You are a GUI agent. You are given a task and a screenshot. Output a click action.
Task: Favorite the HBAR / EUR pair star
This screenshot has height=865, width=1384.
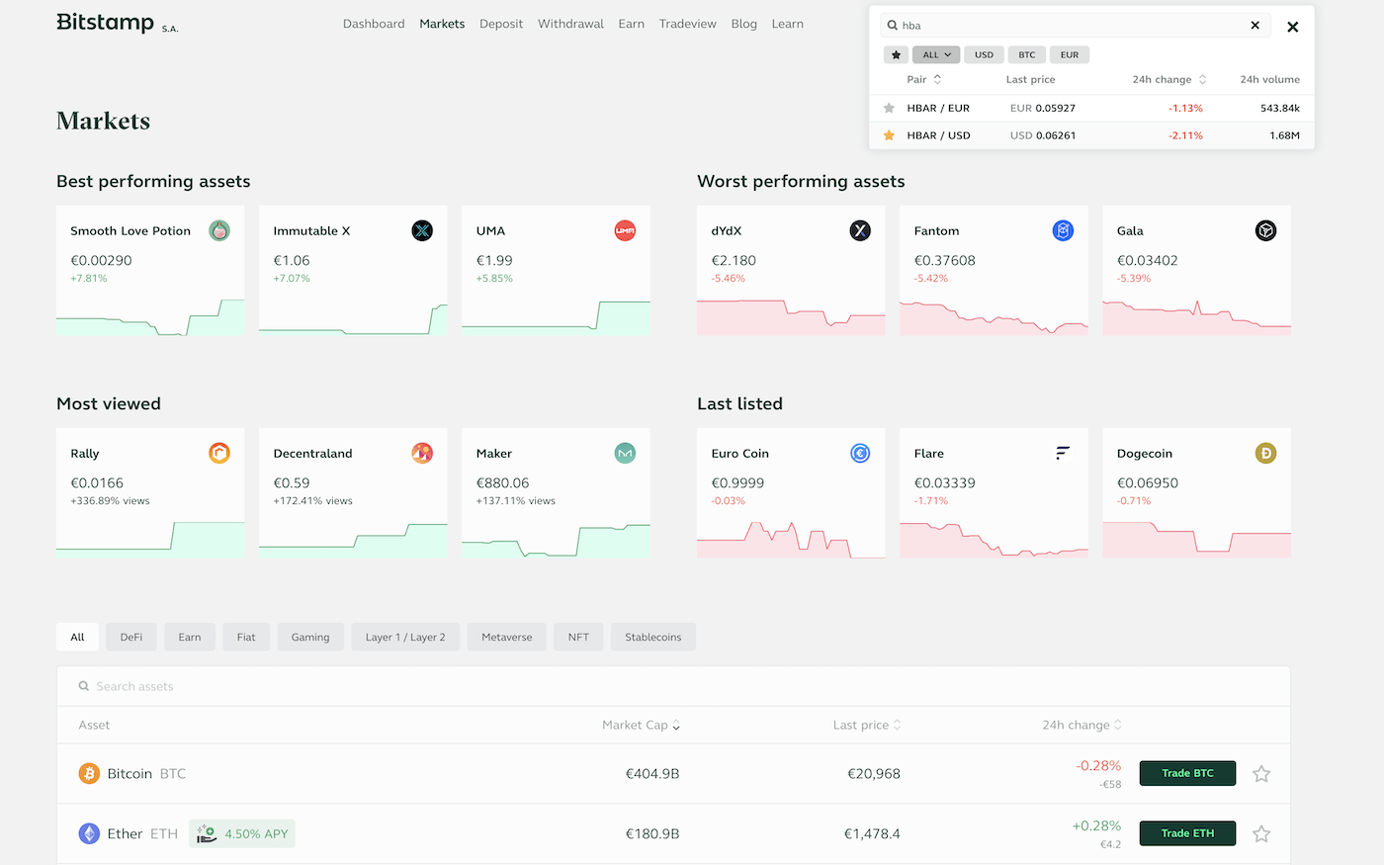coord(889,109)
